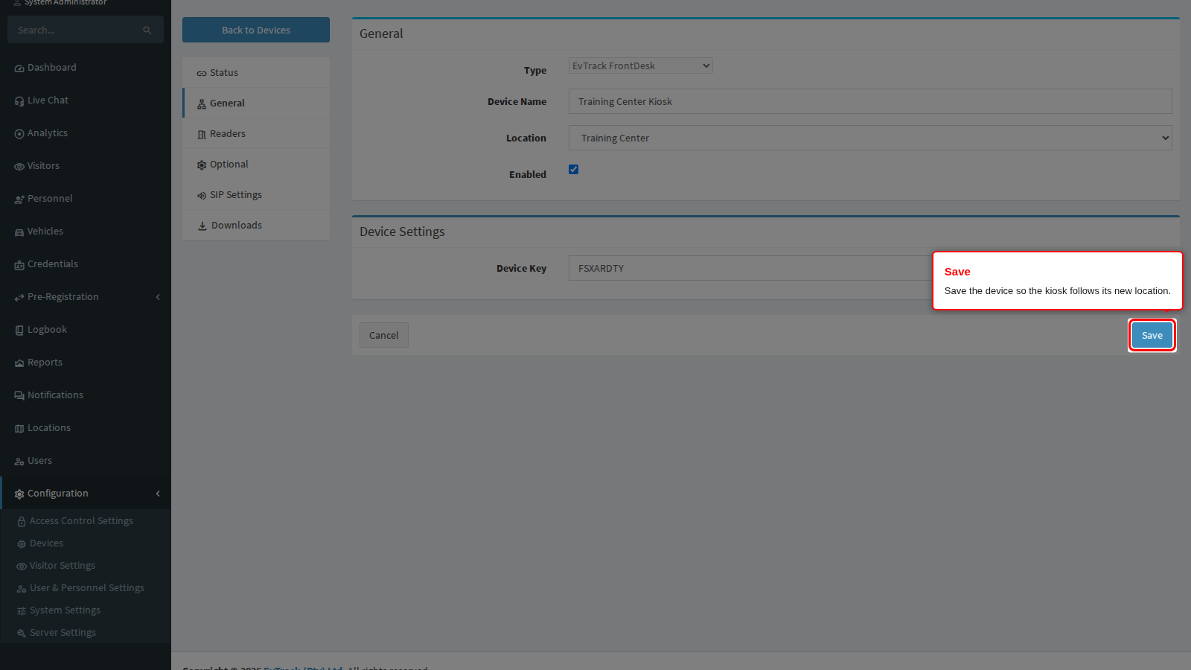Screen dimensions: 1191x670
Task: Open the Type dropdown
Action: point(641,66)
